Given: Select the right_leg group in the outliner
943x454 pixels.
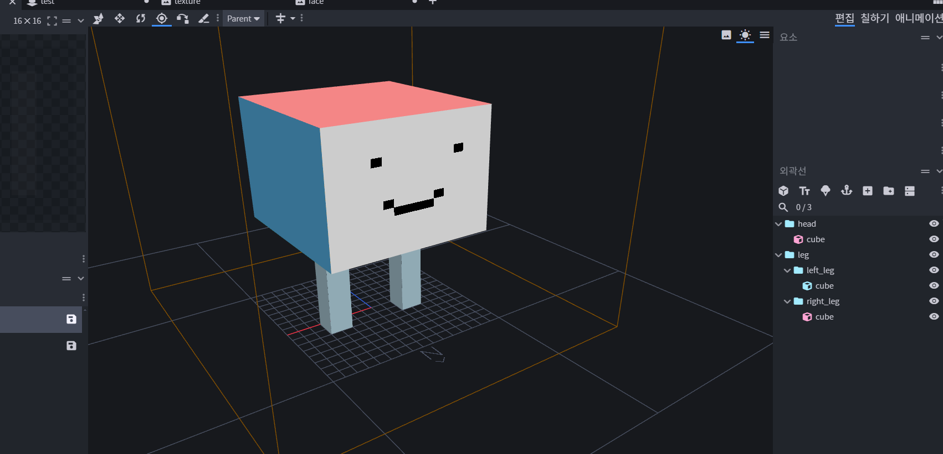Looking at the screenshot, I should 858,301.
